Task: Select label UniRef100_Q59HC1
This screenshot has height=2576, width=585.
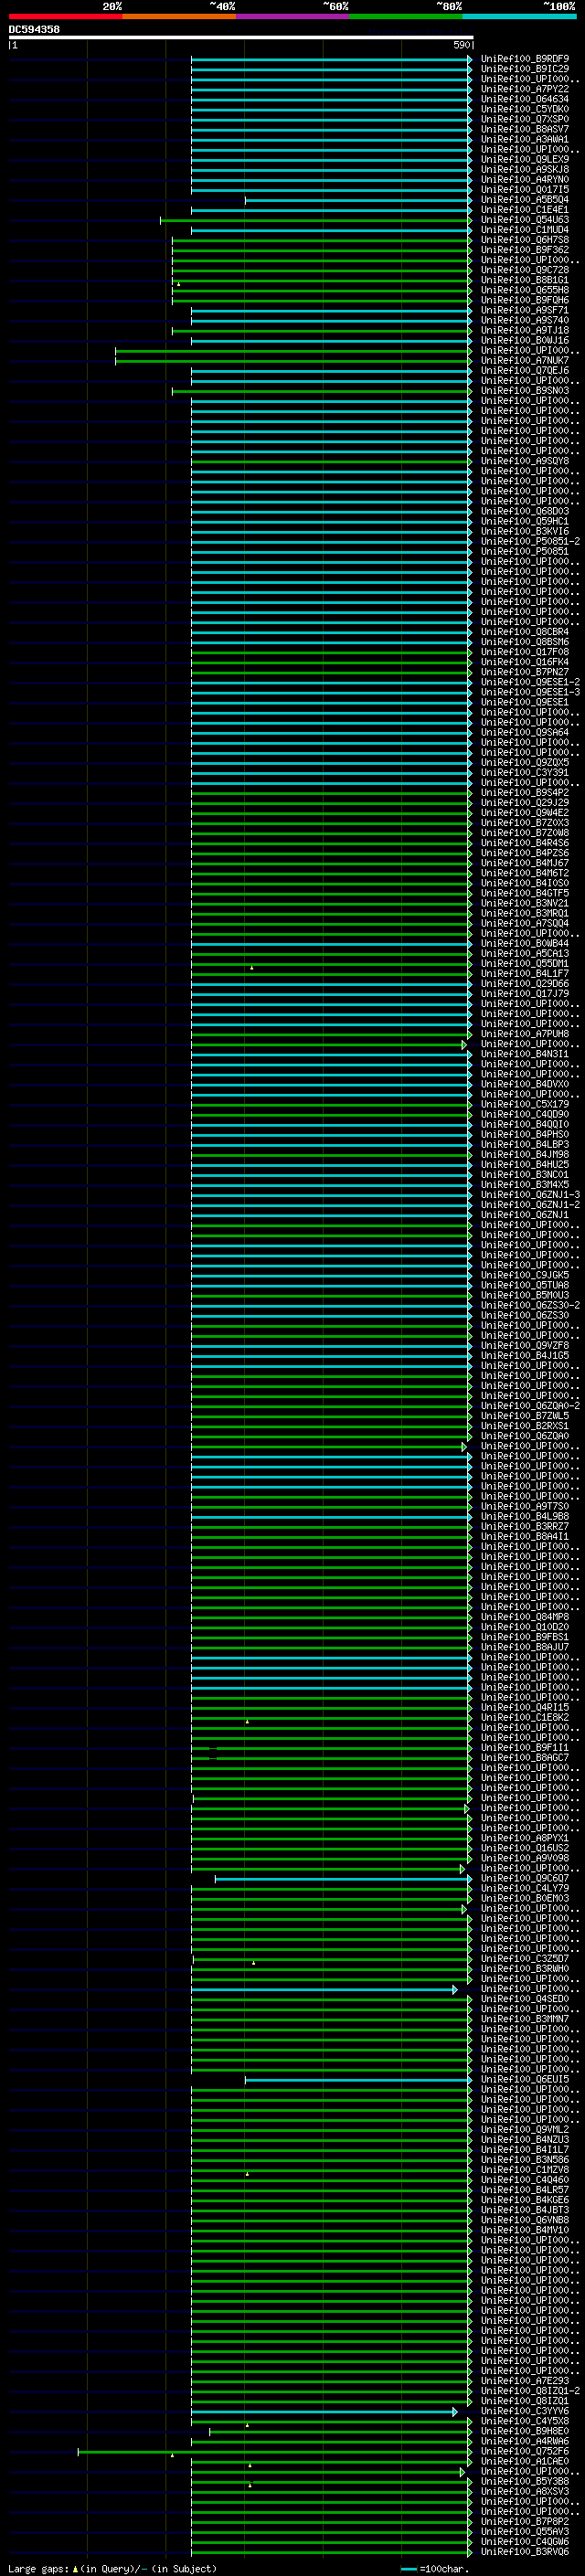Action: tap(525, 522)
